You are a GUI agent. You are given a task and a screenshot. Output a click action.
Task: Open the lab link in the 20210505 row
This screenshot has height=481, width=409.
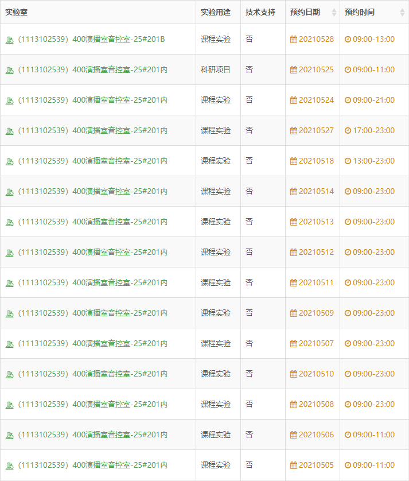click(x=92, y=465)
